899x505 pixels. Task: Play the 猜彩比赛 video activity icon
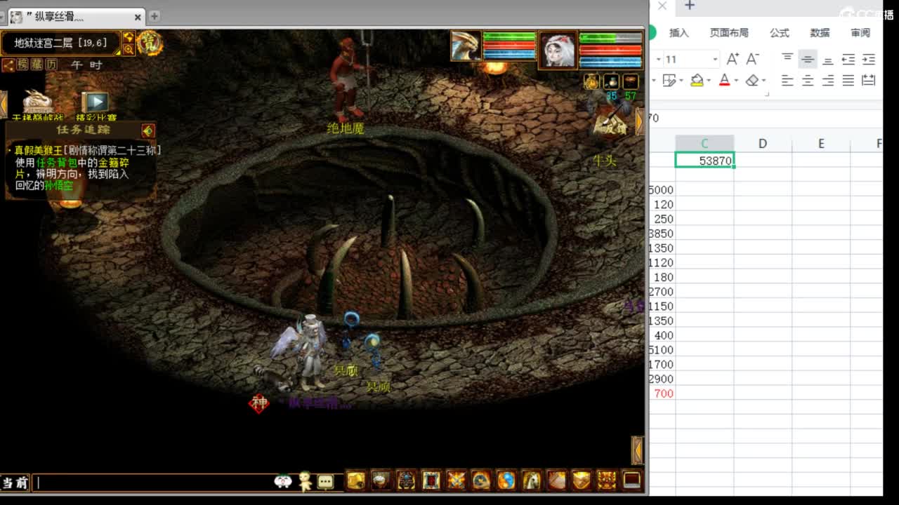[x=96, y=102]
